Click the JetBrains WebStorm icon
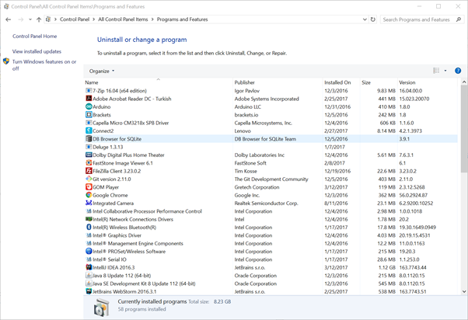 pyautogui.click(x=89, y=291)
